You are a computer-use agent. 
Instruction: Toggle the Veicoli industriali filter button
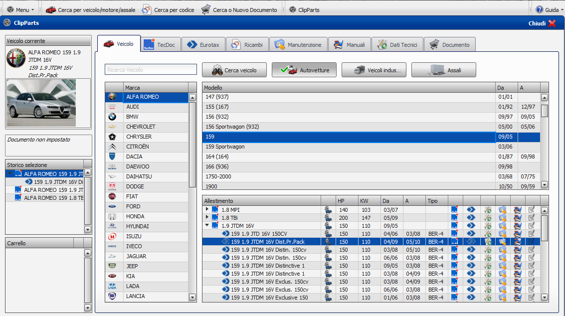pos(374,70)
